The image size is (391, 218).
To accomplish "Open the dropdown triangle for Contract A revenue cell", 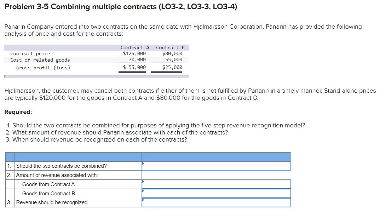I will [143, 182].
